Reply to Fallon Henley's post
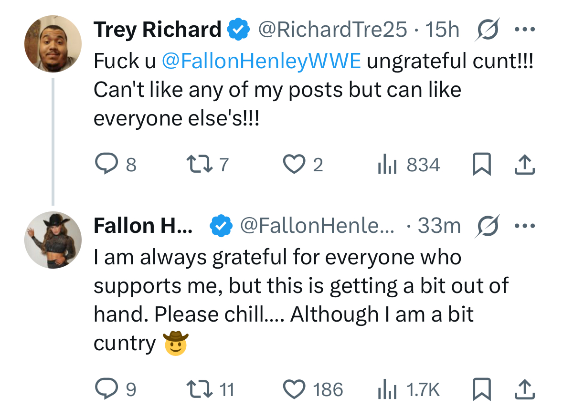 pos(104,389)
